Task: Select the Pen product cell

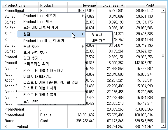Action: (x=43, y=10)
